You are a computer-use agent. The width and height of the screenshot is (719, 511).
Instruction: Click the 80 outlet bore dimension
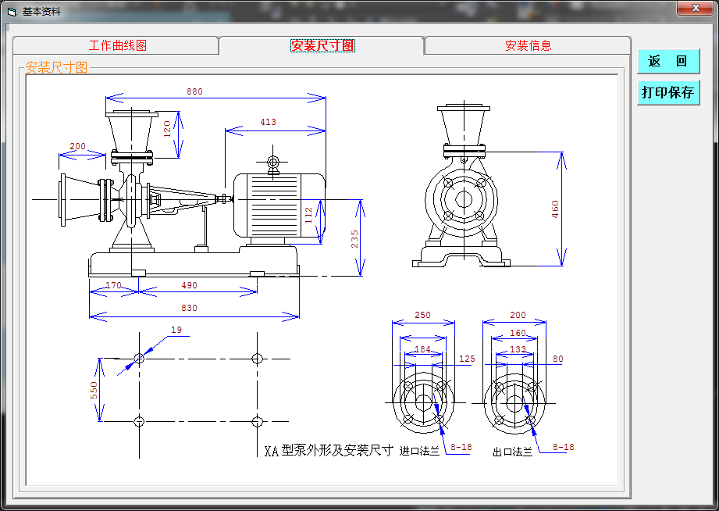(558, 359)
